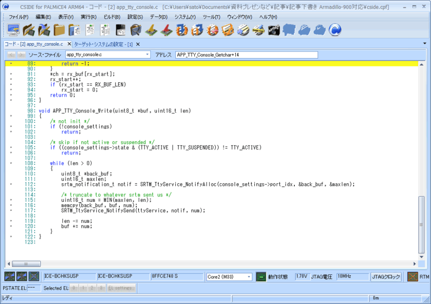Click the RTM icon in status bar
This screenshot has height=304, width=431.
click(x=413, y=277)
